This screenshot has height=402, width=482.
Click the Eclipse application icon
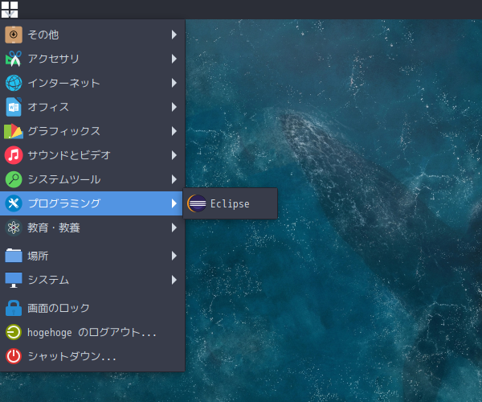197,203
